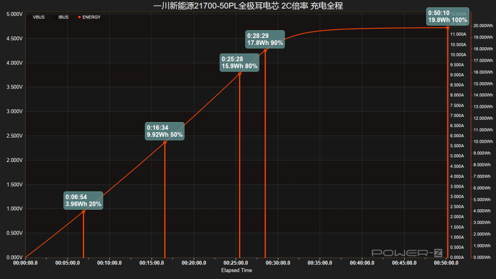Click the 00:05:00.0 time axis tick
This screenshot has height=279, width=496.
(68, 263)
